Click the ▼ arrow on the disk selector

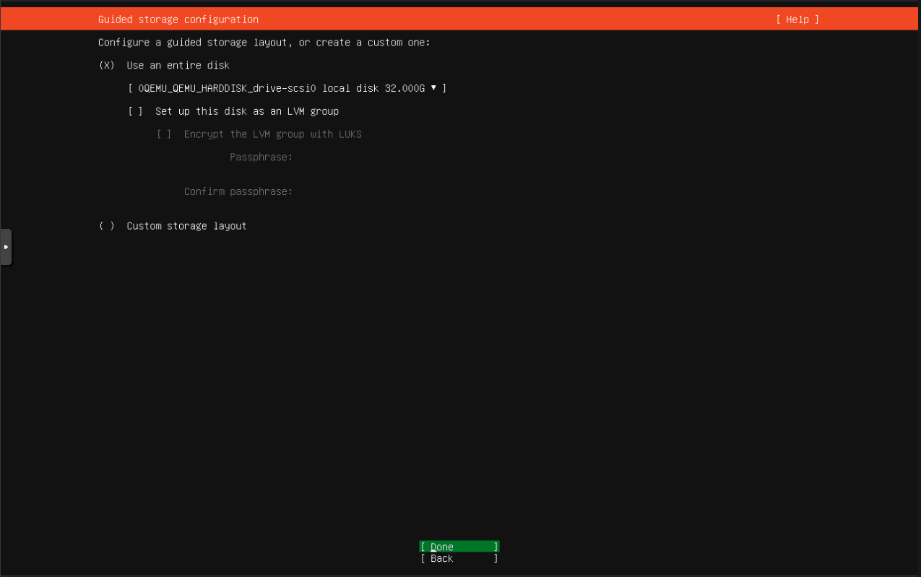pos(433,87)
